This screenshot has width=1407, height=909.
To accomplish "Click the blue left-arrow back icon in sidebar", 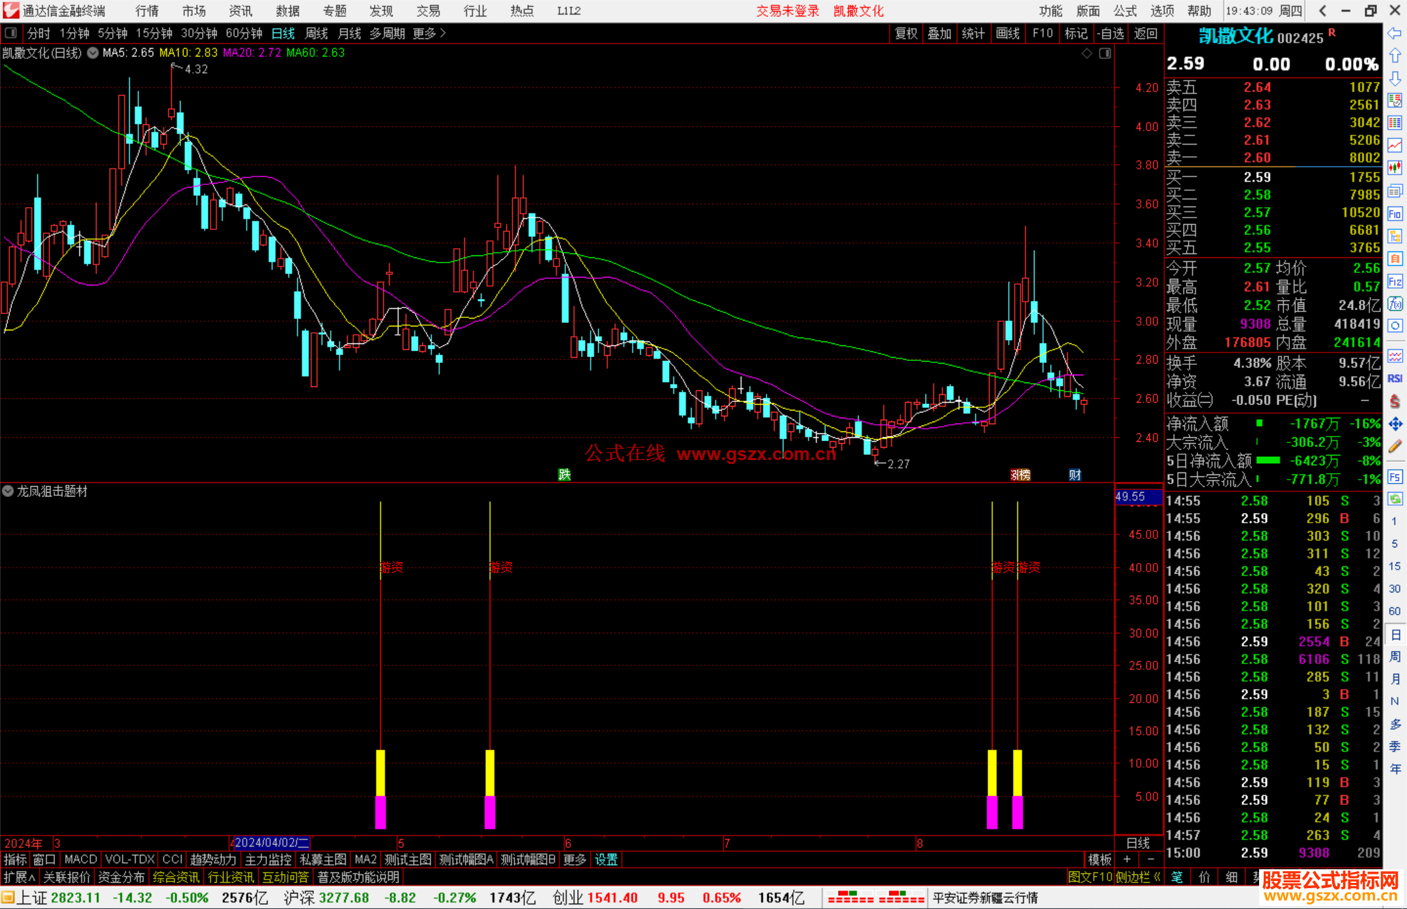I will tap(1395, 33).
